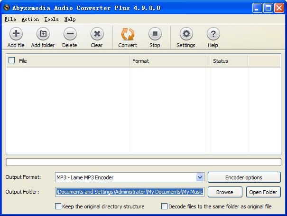
Task: Click inside the Output Folder path field
Action: [130, 192]
